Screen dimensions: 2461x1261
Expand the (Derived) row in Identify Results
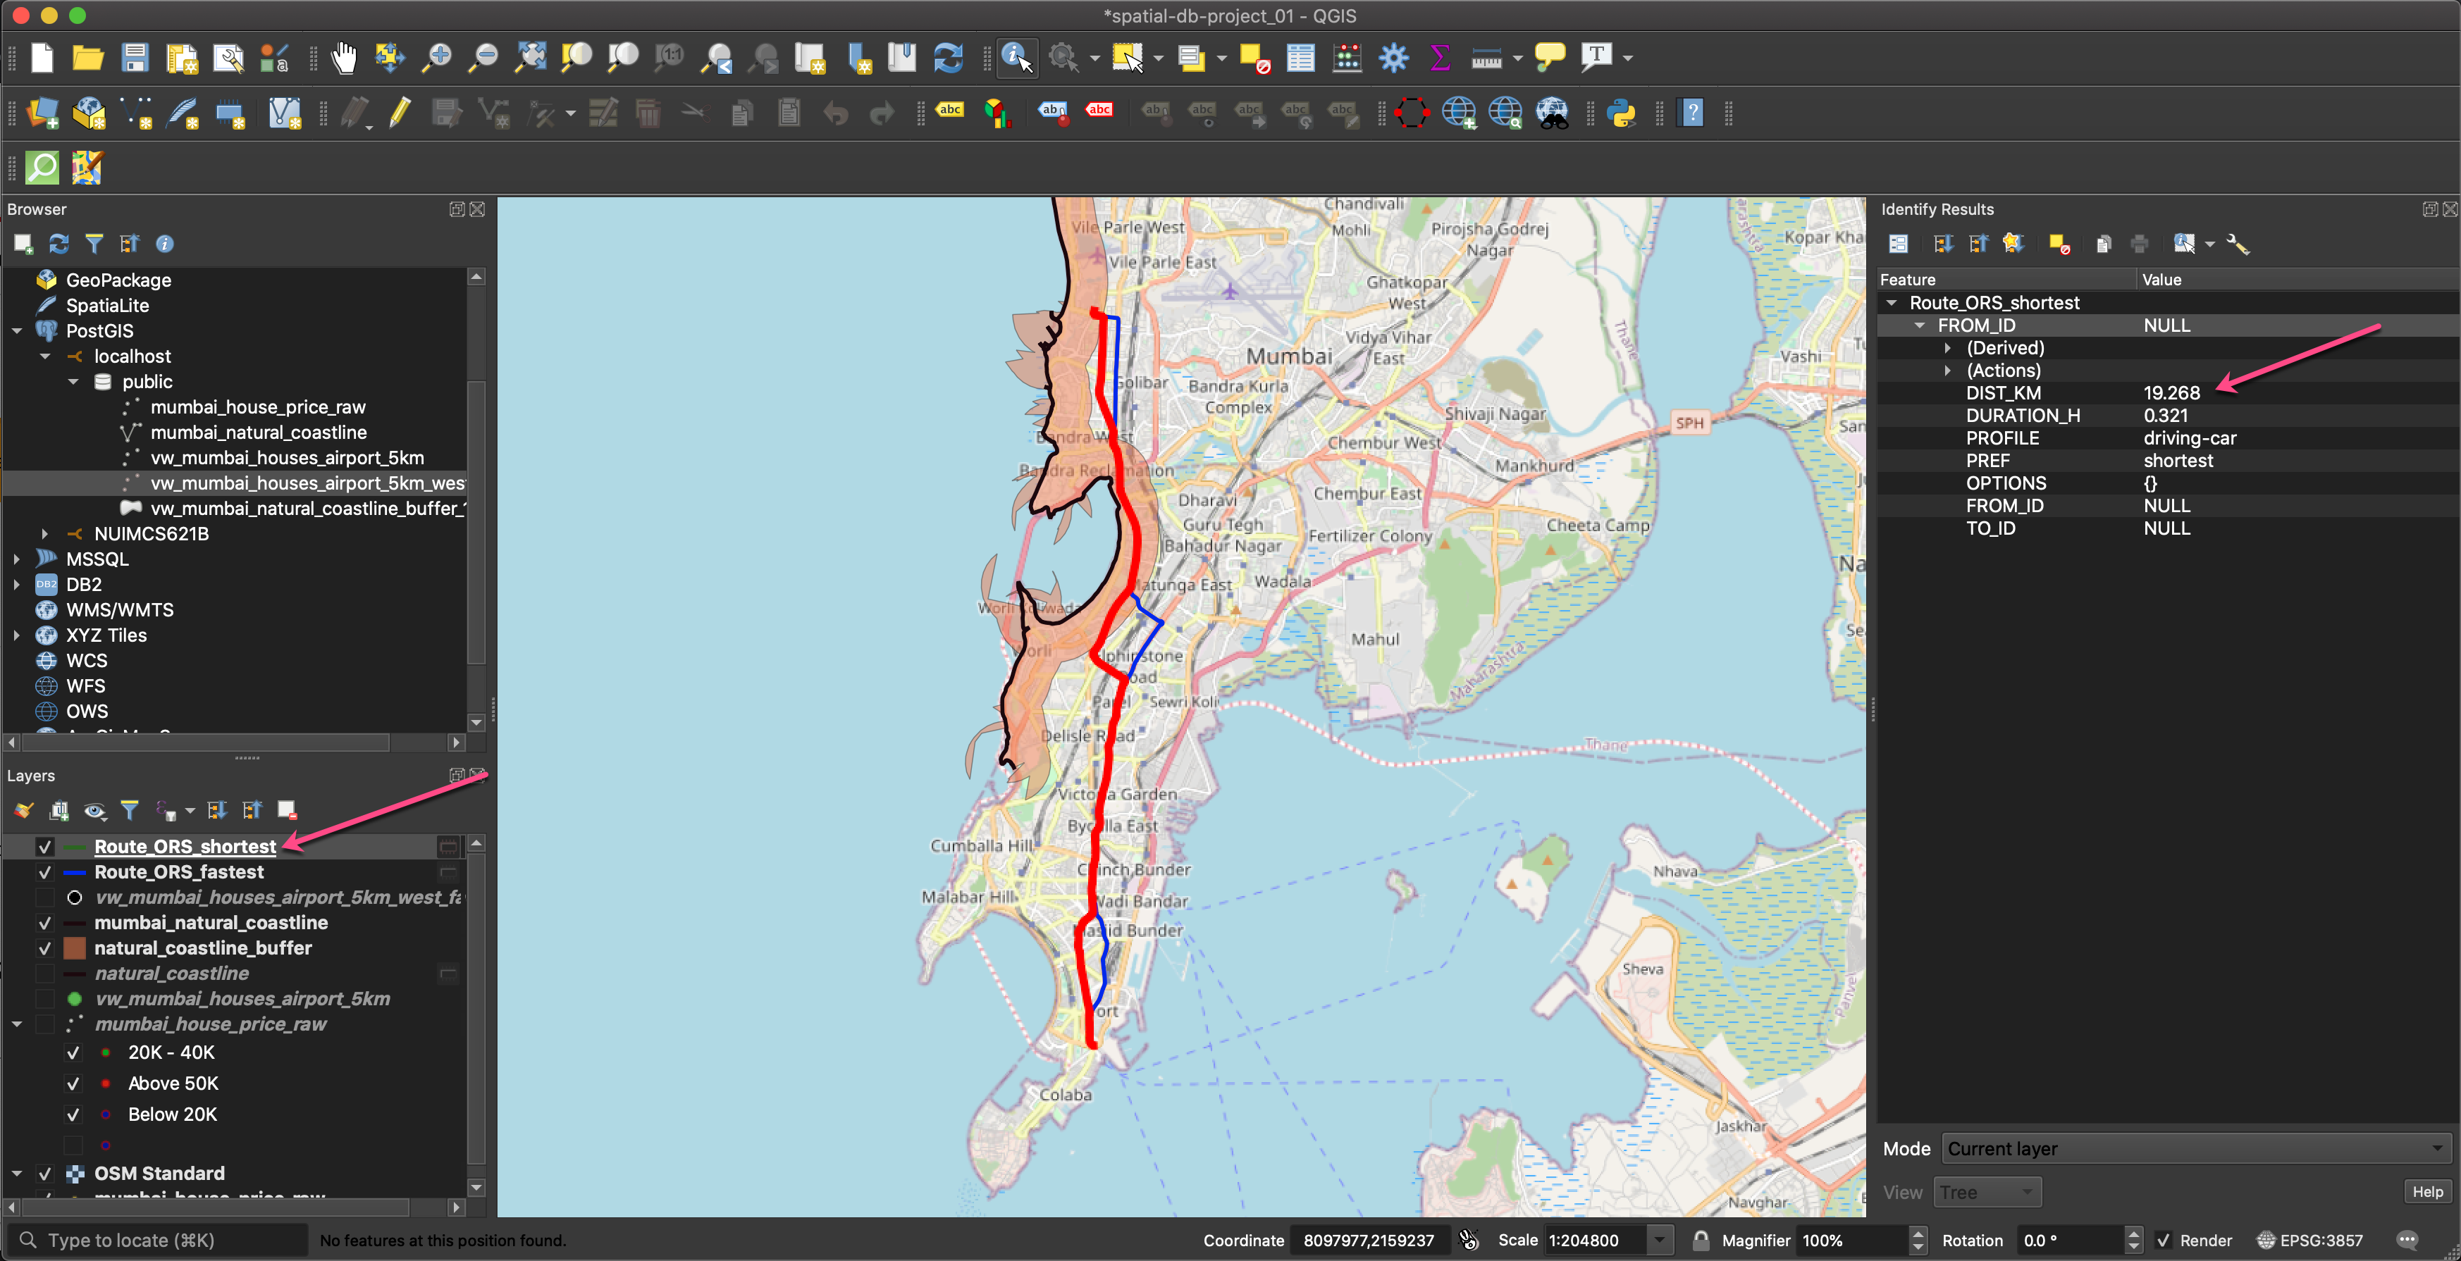click(1947, 348)
